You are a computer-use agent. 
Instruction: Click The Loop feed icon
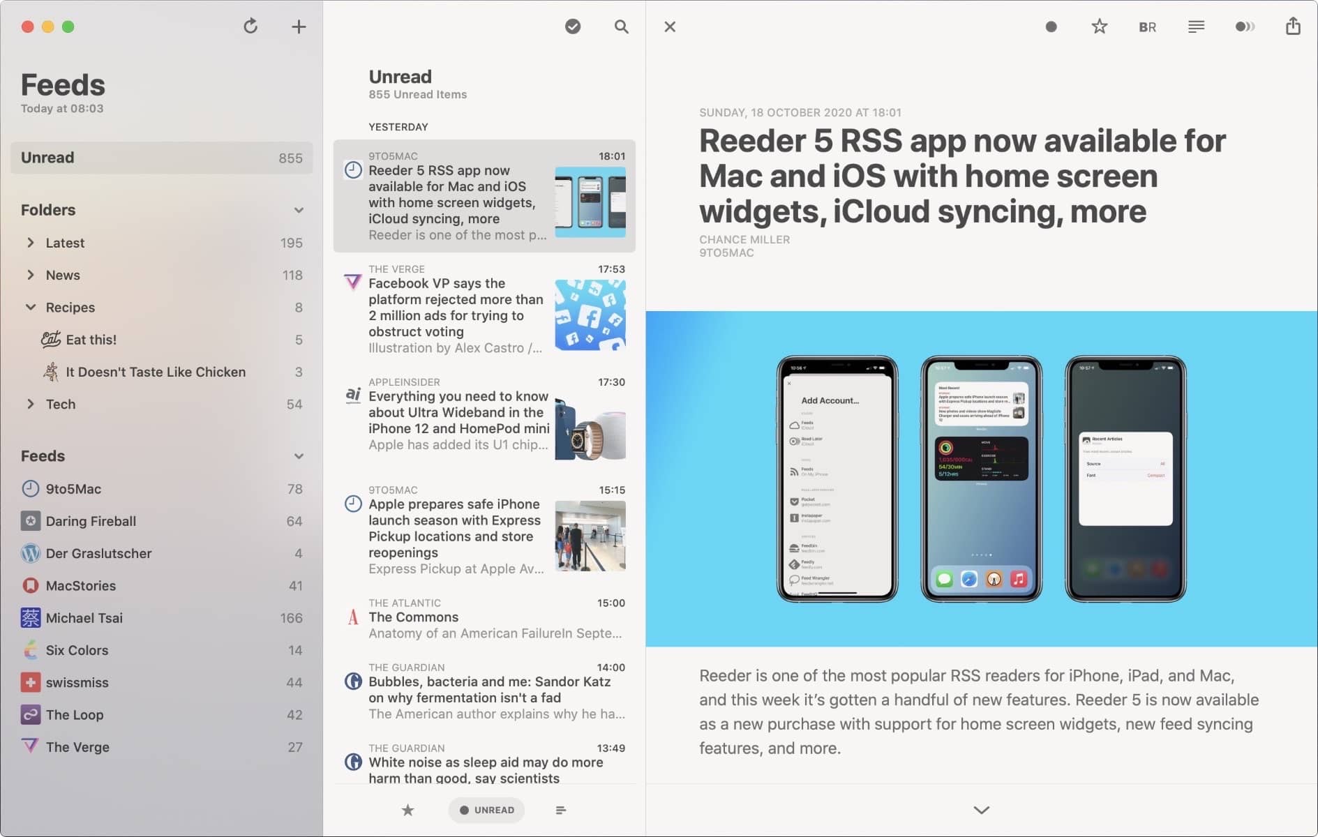(x=31, y=714)
